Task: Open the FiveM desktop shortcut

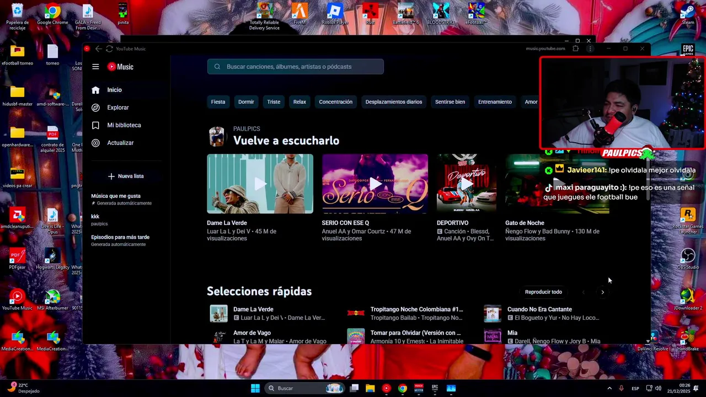Action: (x=299, y=15)
